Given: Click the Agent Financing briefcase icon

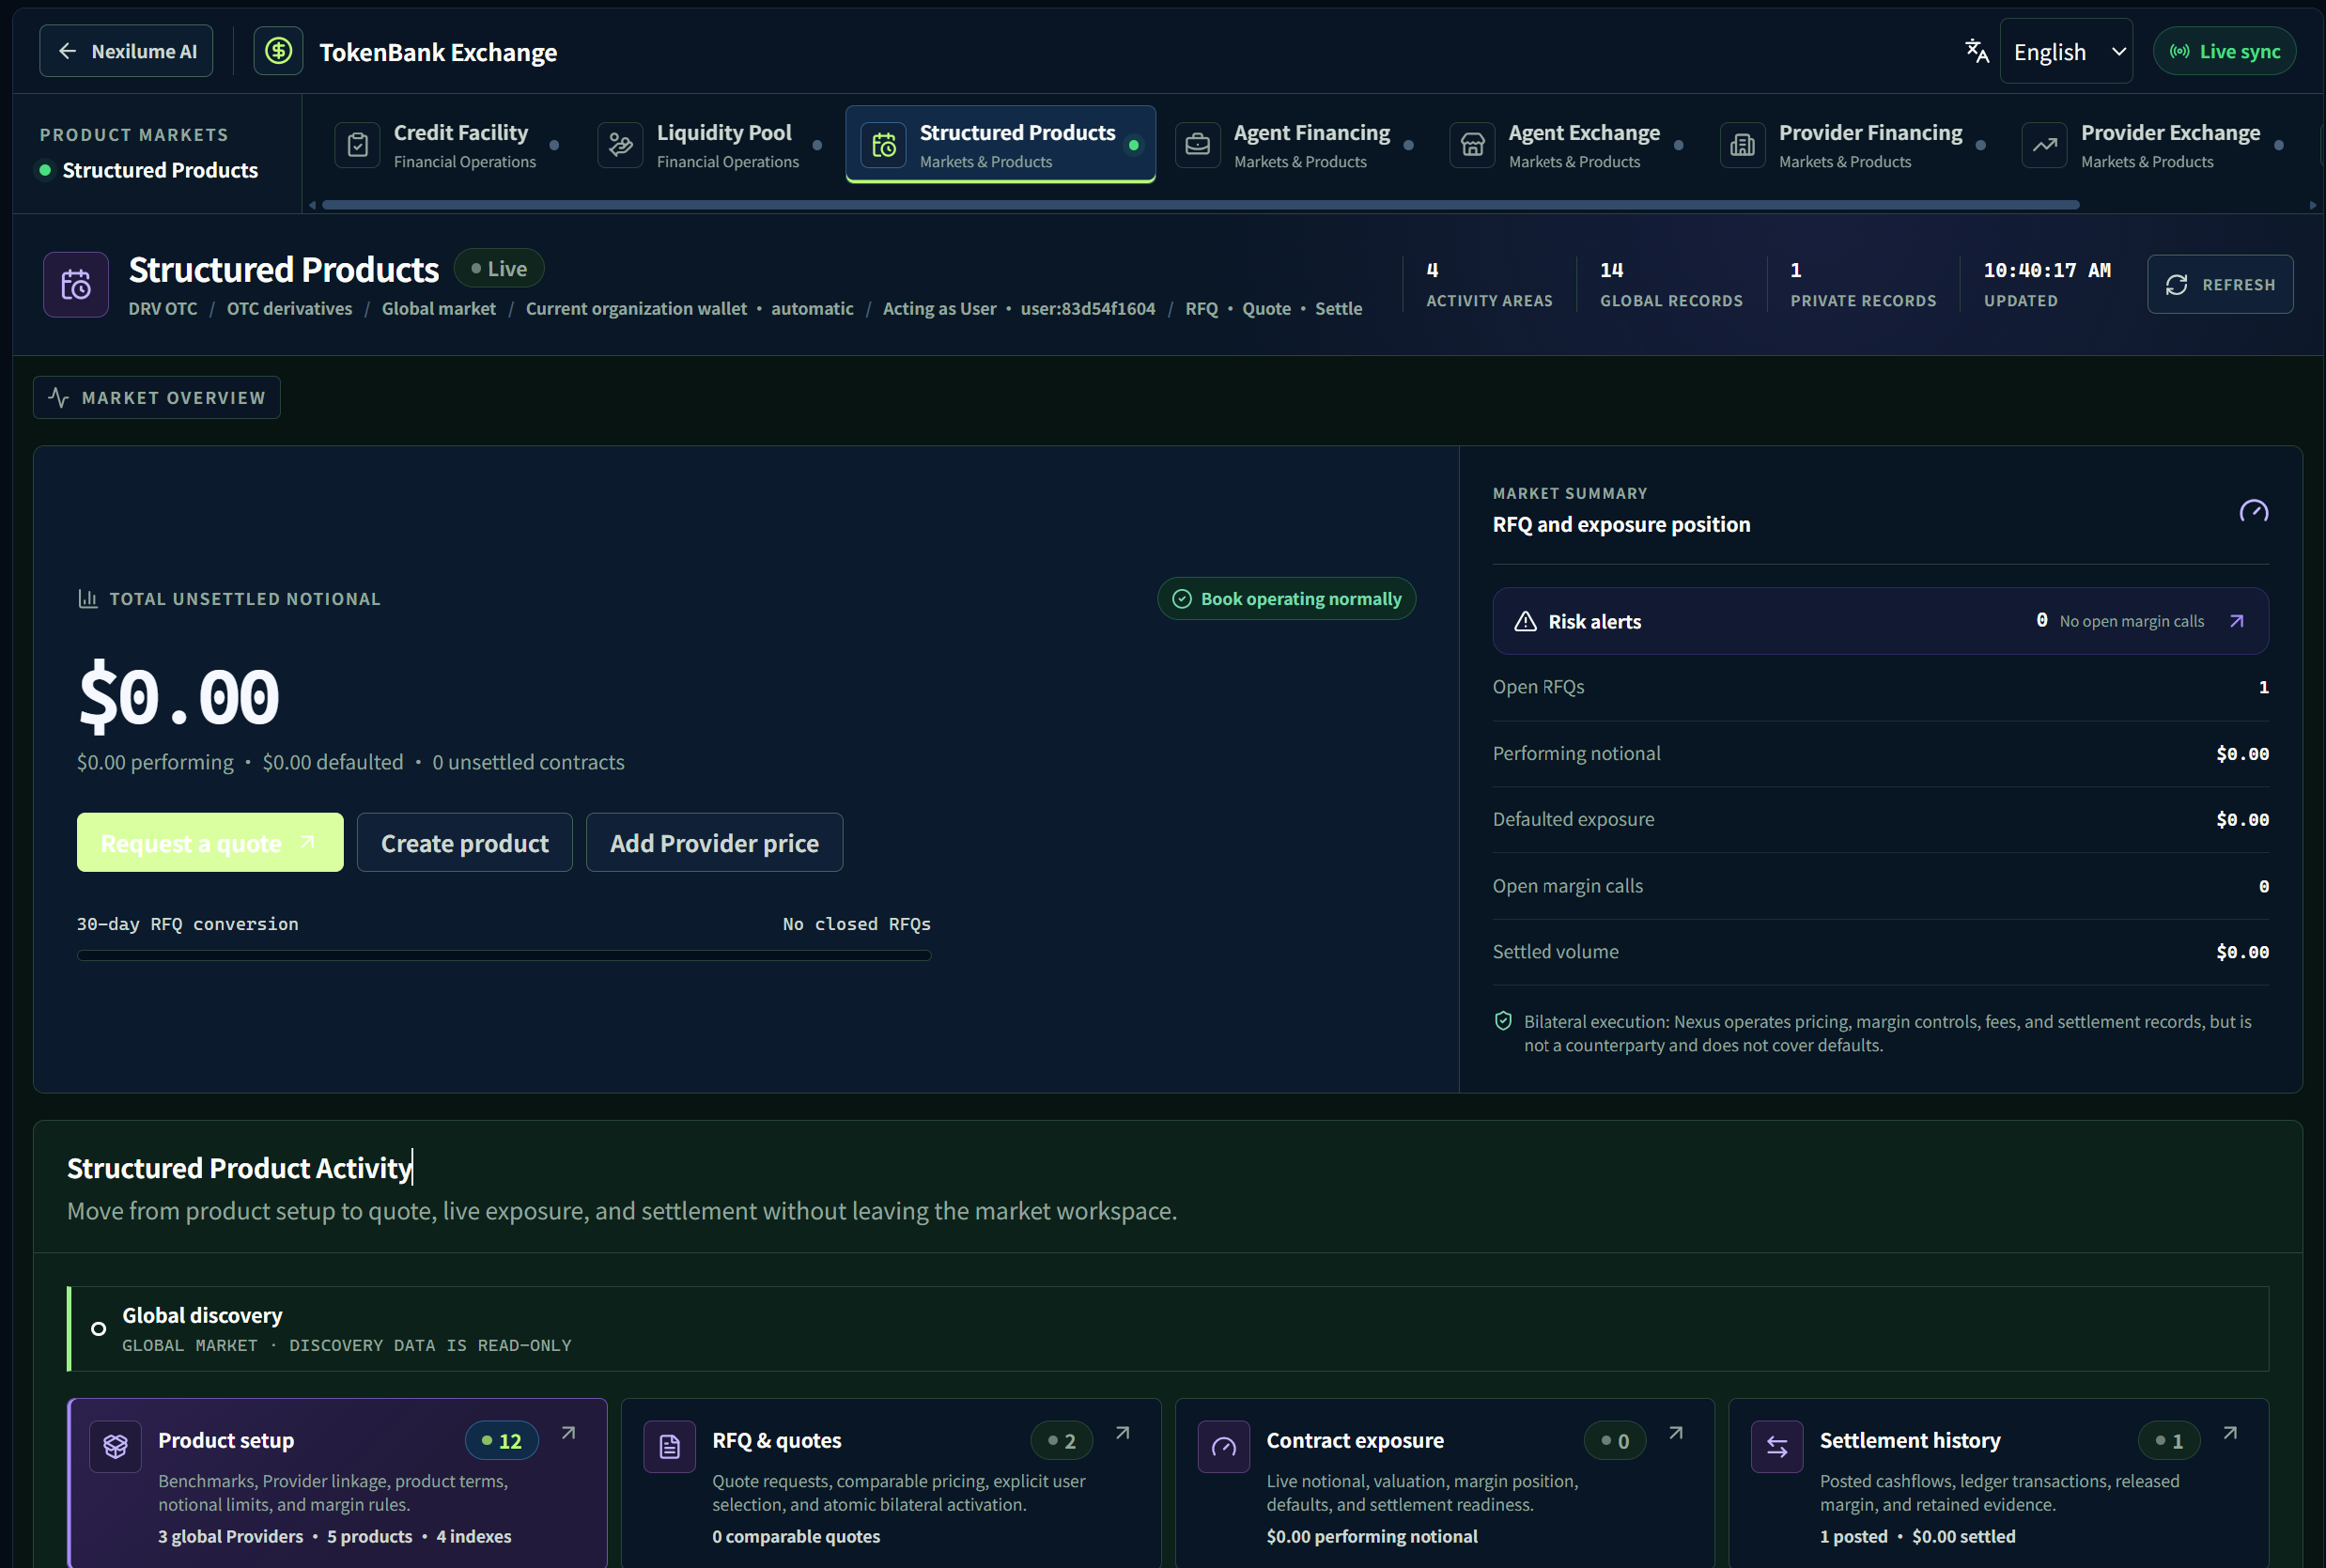Looking at the screenshot, I should pos(1197,146).
